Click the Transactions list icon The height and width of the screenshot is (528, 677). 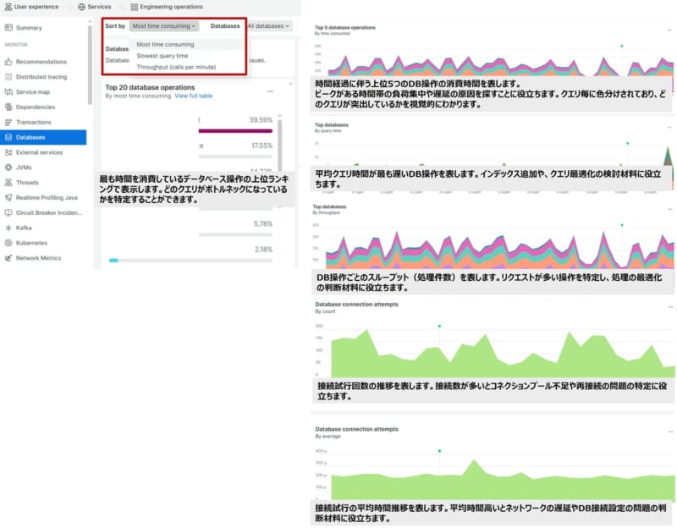coord(8,122)
